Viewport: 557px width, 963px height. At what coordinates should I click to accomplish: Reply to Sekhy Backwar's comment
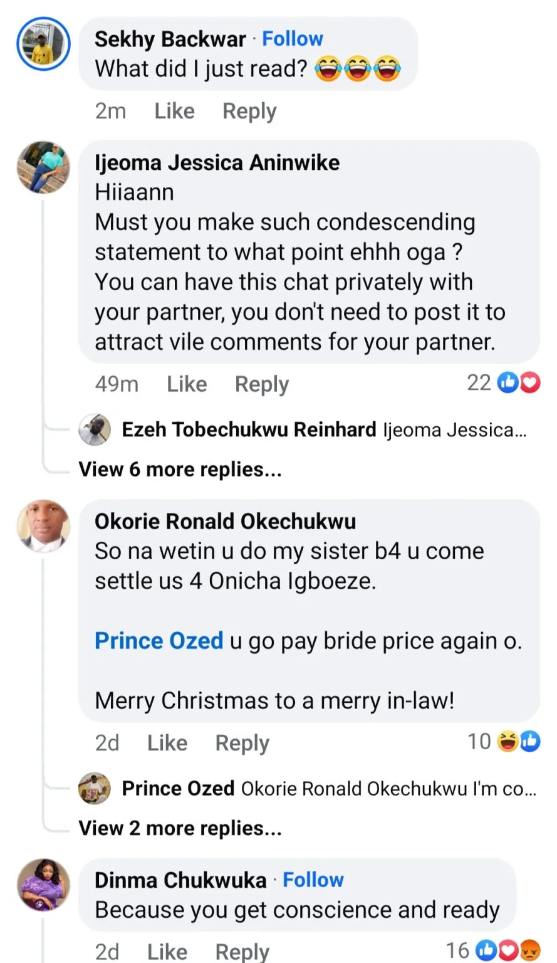(x=249, y=111)
